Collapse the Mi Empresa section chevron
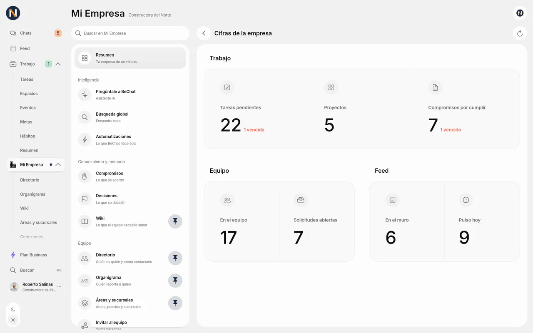The image size is (533, 333). click(58, 165)
